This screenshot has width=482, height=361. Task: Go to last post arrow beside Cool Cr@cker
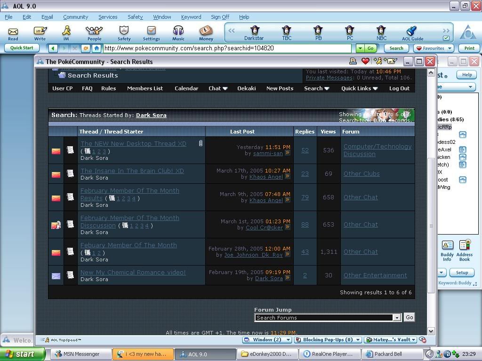(288, 227)
